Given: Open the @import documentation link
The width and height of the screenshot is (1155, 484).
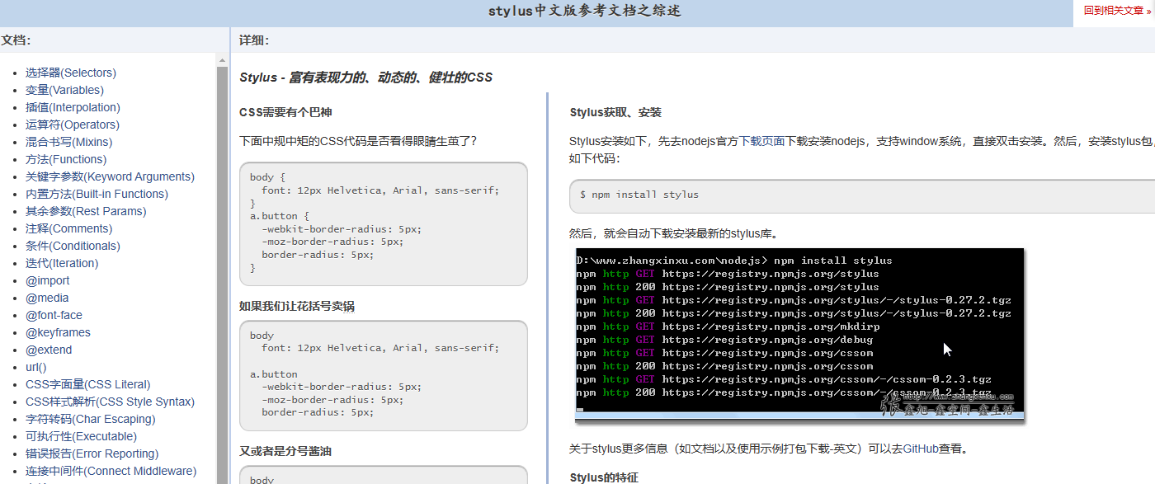Looking at the screenshot, I should [x=47, y=280].
